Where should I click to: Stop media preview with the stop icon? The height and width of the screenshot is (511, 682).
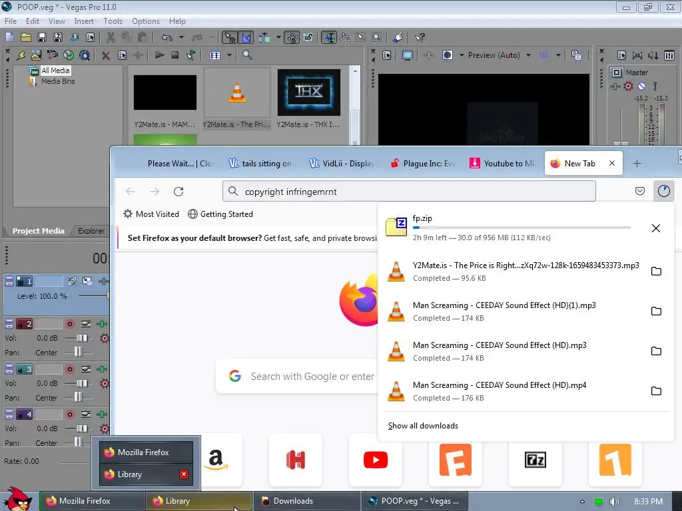point(175,55)
